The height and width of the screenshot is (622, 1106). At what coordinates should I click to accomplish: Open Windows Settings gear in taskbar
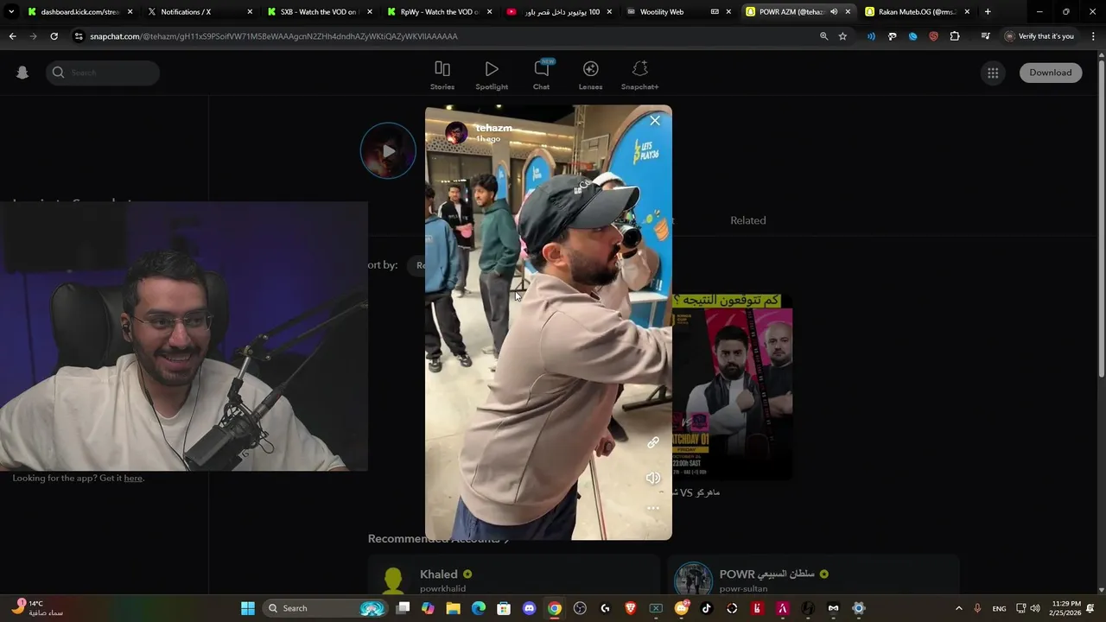pos(858,608)
